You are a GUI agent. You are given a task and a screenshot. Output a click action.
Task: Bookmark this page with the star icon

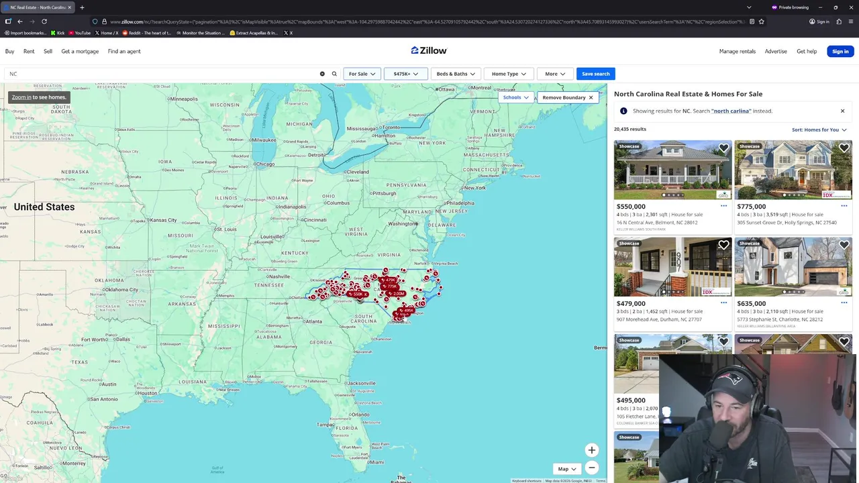(761, 21)
